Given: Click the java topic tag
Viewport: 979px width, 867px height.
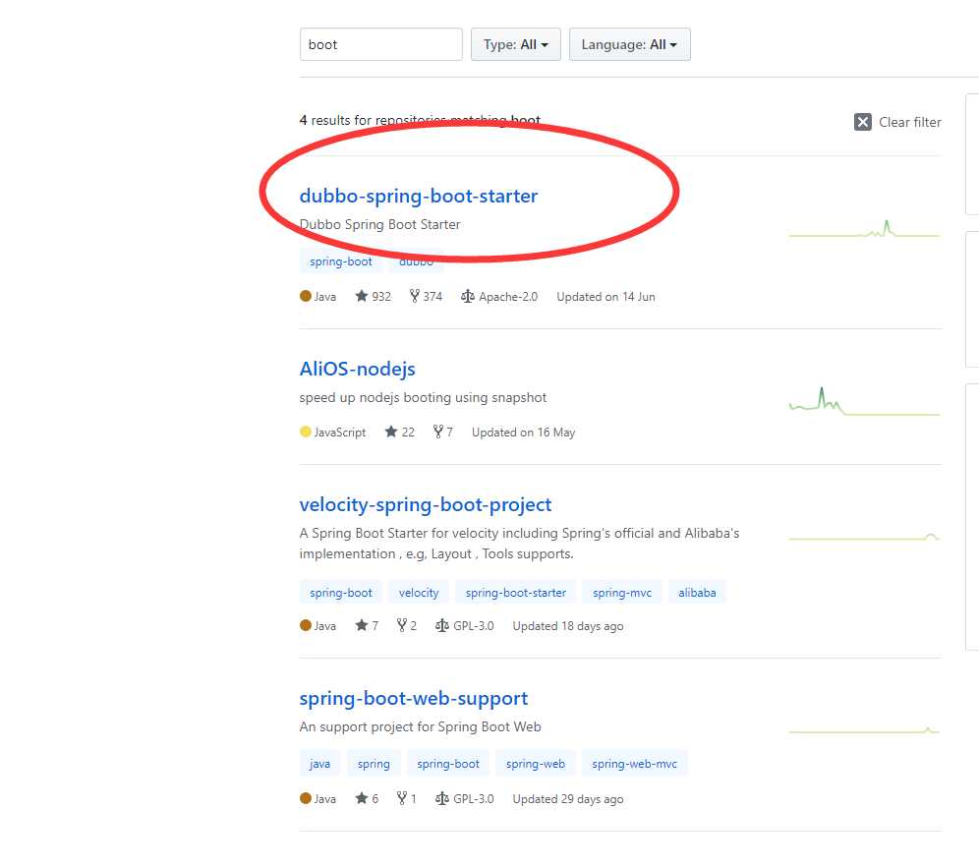Looking at the screenshot, I should 319,764.
